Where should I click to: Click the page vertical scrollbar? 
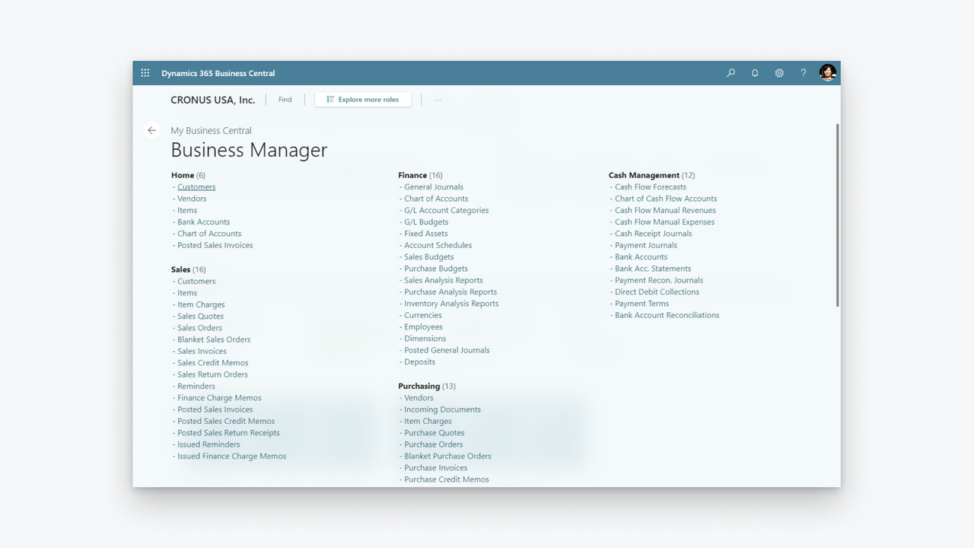(x=838, y=215)
